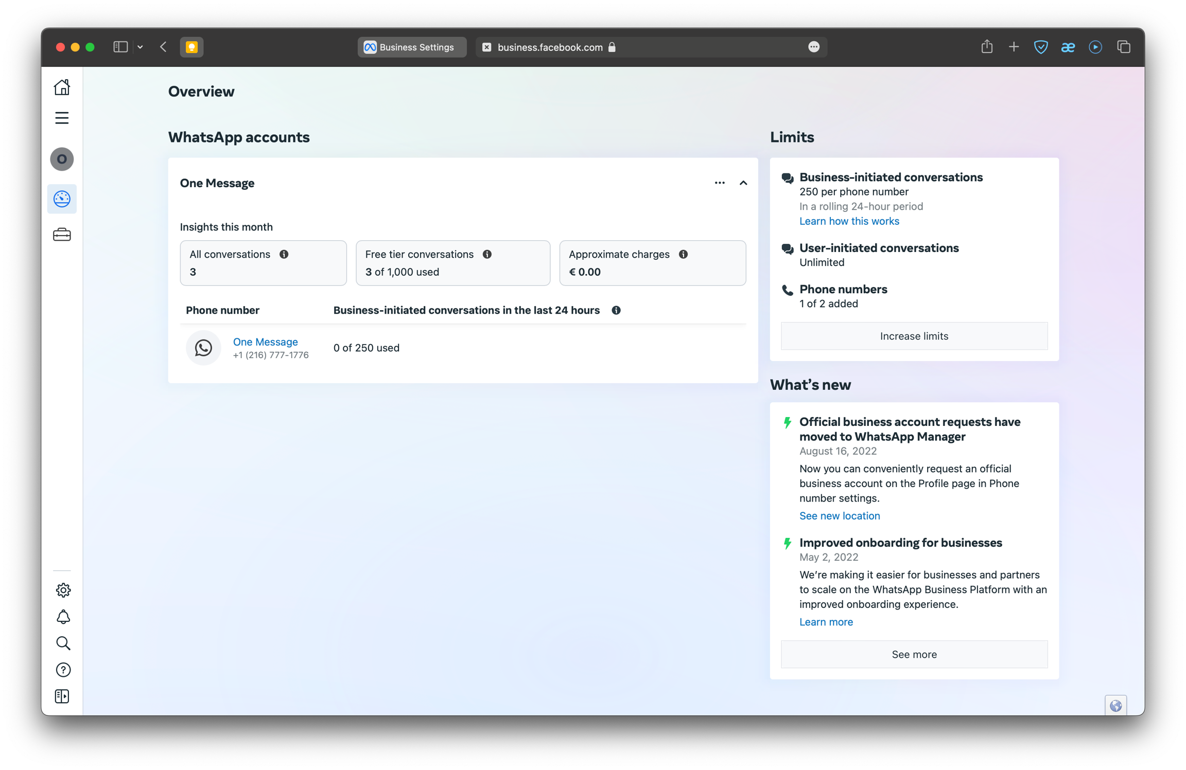Viewport: 1186px width, 770px height.
Task: Open the briefcase account tools icon
Action: click(x=62, y=235)
